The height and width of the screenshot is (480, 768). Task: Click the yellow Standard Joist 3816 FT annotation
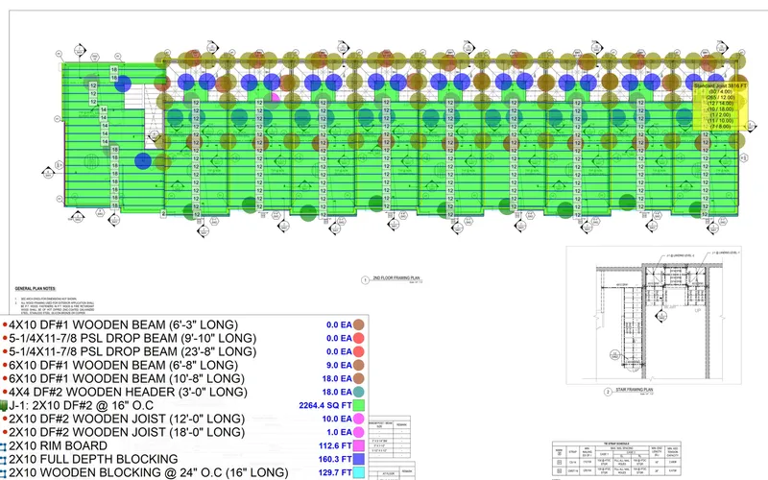(x=720, y=106)
